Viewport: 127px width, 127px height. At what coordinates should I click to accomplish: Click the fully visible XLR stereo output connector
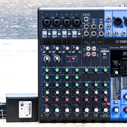point(118,22)
